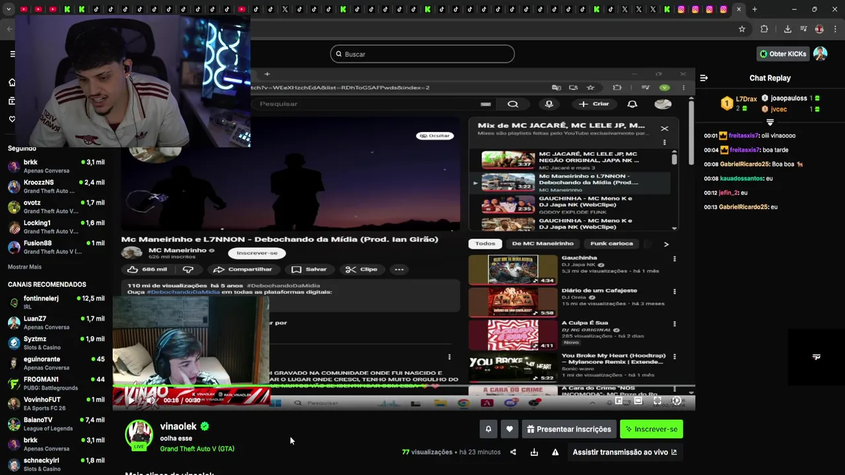Mute the clip with the speaker icon

(151, 400)
